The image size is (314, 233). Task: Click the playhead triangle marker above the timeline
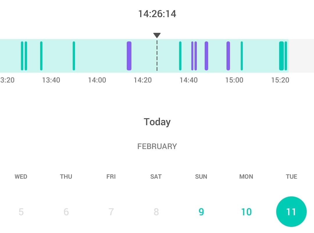coord(157,35)
